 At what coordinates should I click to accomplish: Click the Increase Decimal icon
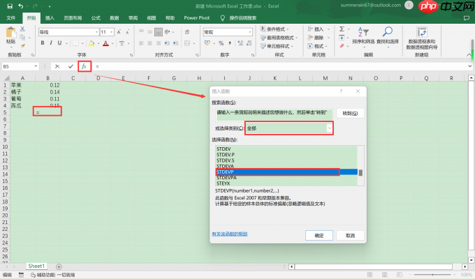click(240, 43)
